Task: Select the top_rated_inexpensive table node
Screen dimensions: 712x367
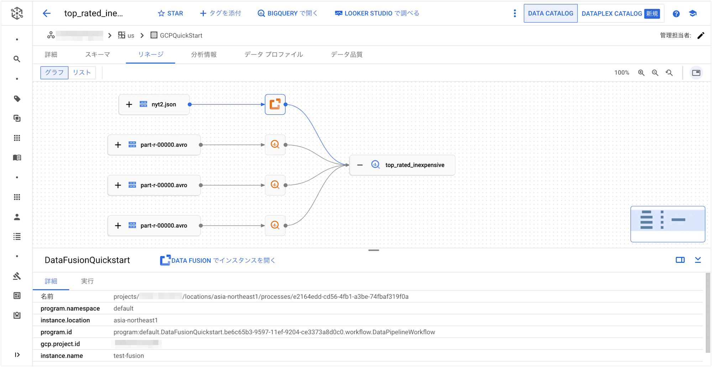Action: [x=402, y=165]
